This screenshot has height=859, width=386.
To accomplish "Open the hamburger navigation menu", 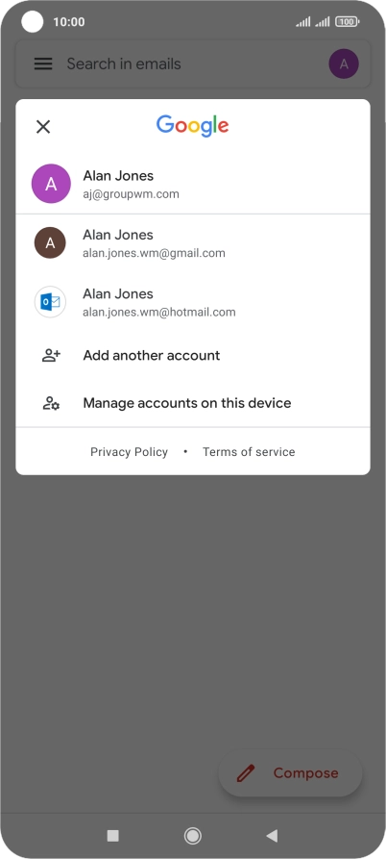I will click(43, 63).
